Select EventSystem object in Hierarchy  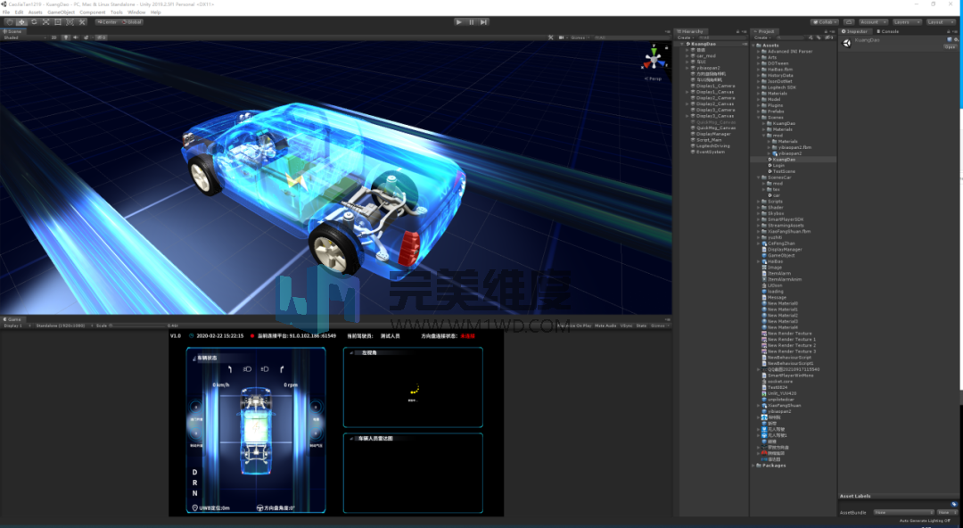711,152
